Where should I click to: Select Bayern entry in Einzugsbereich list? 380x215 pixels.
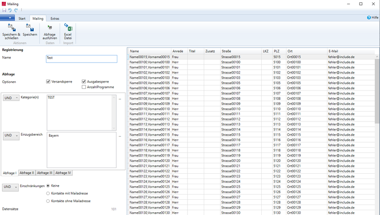click(x=54, y=135)
